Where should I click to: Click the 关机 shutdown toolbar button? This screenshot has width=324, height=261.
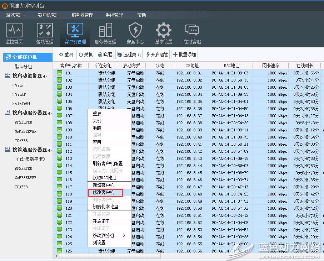point(86,54)
